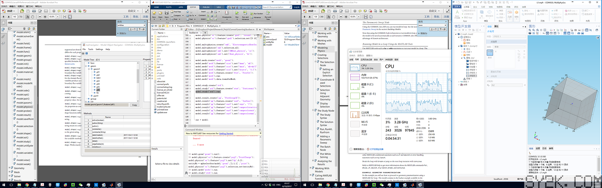Toggle the 激活 selection button in COMSOL settings

pos(490,53)
